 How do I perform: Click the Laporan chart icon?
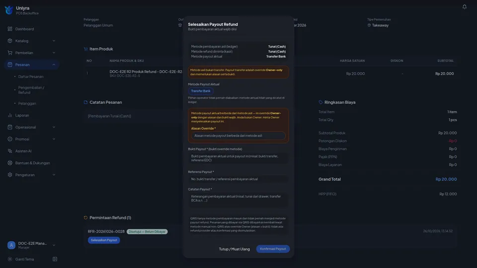tap(10, 115)
